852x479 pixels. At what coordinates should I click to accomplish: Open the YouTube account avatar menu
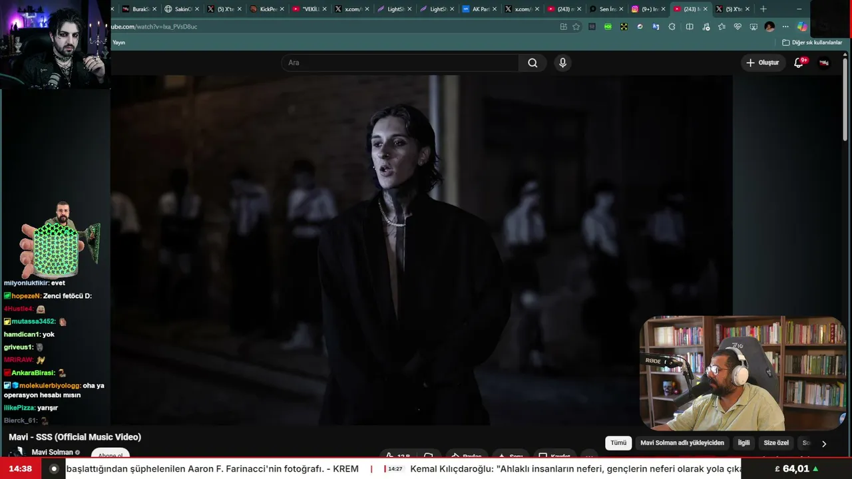(x=824, y=63)
